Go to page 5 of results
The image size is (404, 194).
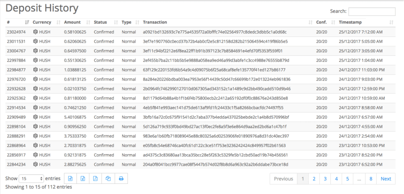pyautogui.click(x=348, y=179)
